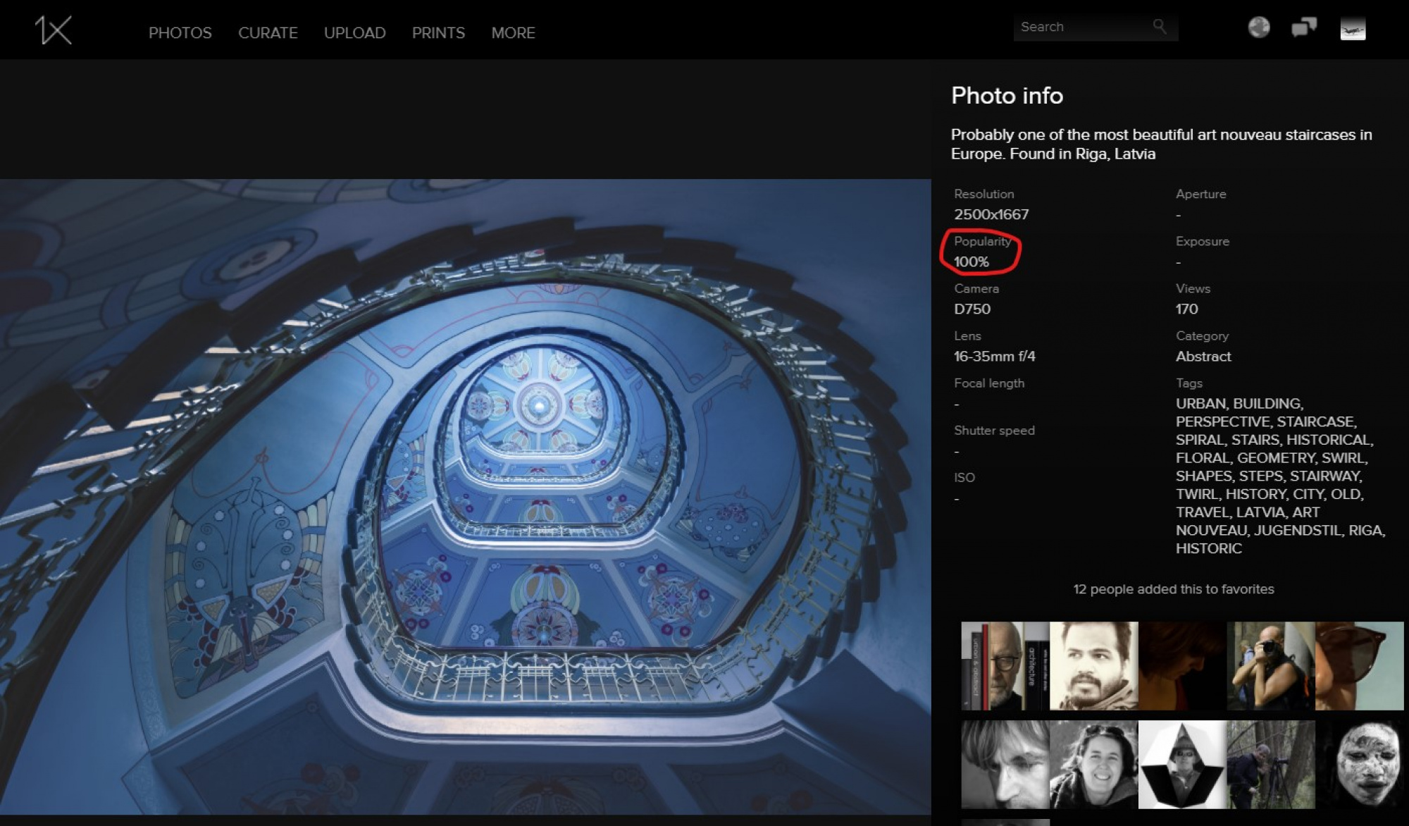
Task: Open the smiling woman's profile thumbnail
Action: click(1093, 764)
